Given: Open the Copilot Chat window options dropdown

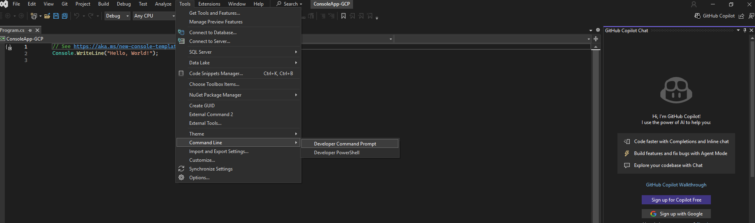Looking at the screenshot, I should [738, 30].
